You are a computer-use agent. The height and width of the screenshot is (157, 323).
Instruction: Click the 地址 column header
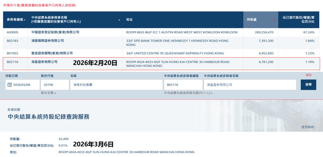[x=183, y=20]
